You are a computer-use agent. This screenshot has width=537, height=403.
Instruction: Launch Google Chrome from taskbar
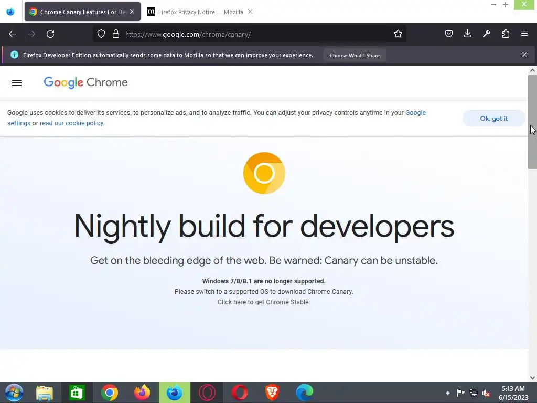[110, 393]
